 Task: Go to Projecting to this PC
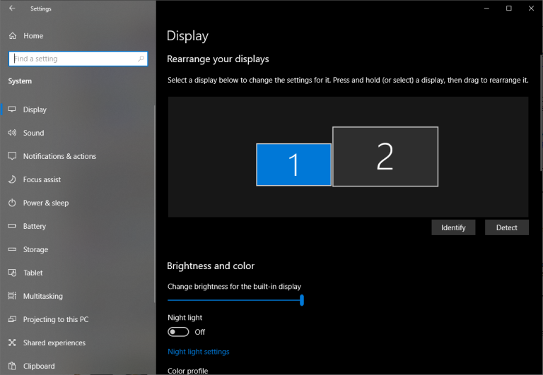(x=55, y=319)
